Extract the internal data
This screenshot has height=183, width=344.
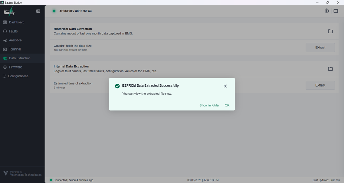tap(320, 85)
